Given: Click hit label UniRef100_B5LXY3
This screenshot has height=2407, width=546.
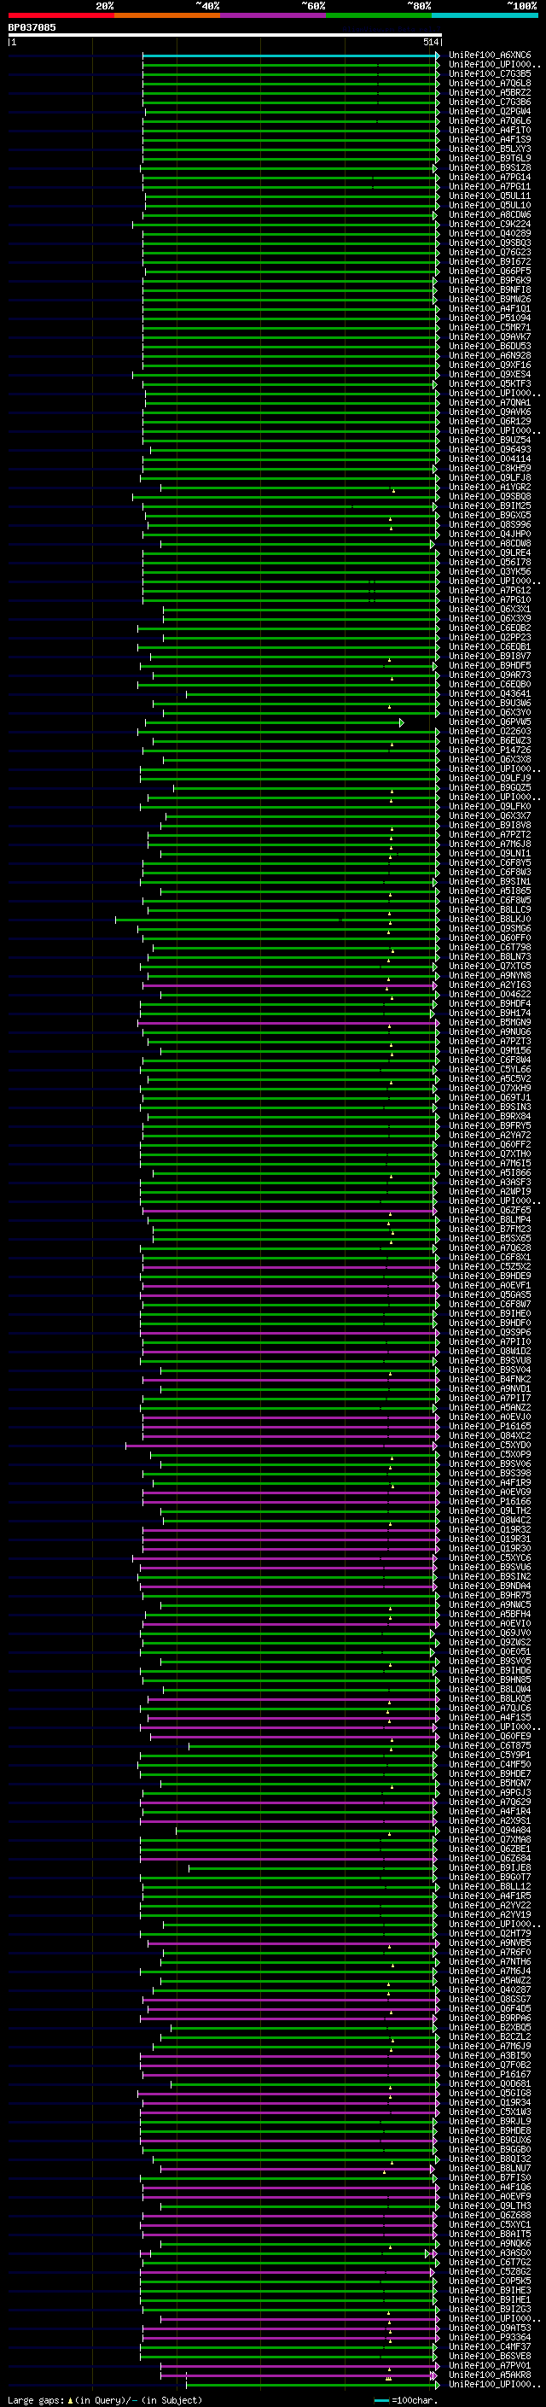Looking at the screenshot, I should tap(489, 149).
